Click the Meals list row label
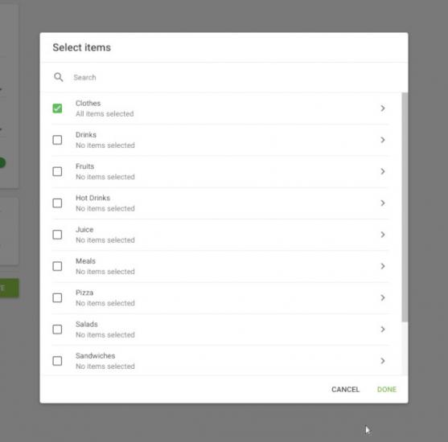 [x=85, y=261]
